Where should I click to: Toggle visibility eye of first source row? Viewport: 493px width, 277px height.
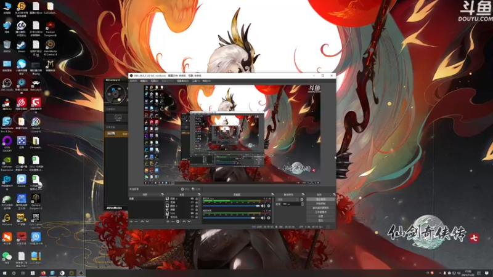click(192, 199)
